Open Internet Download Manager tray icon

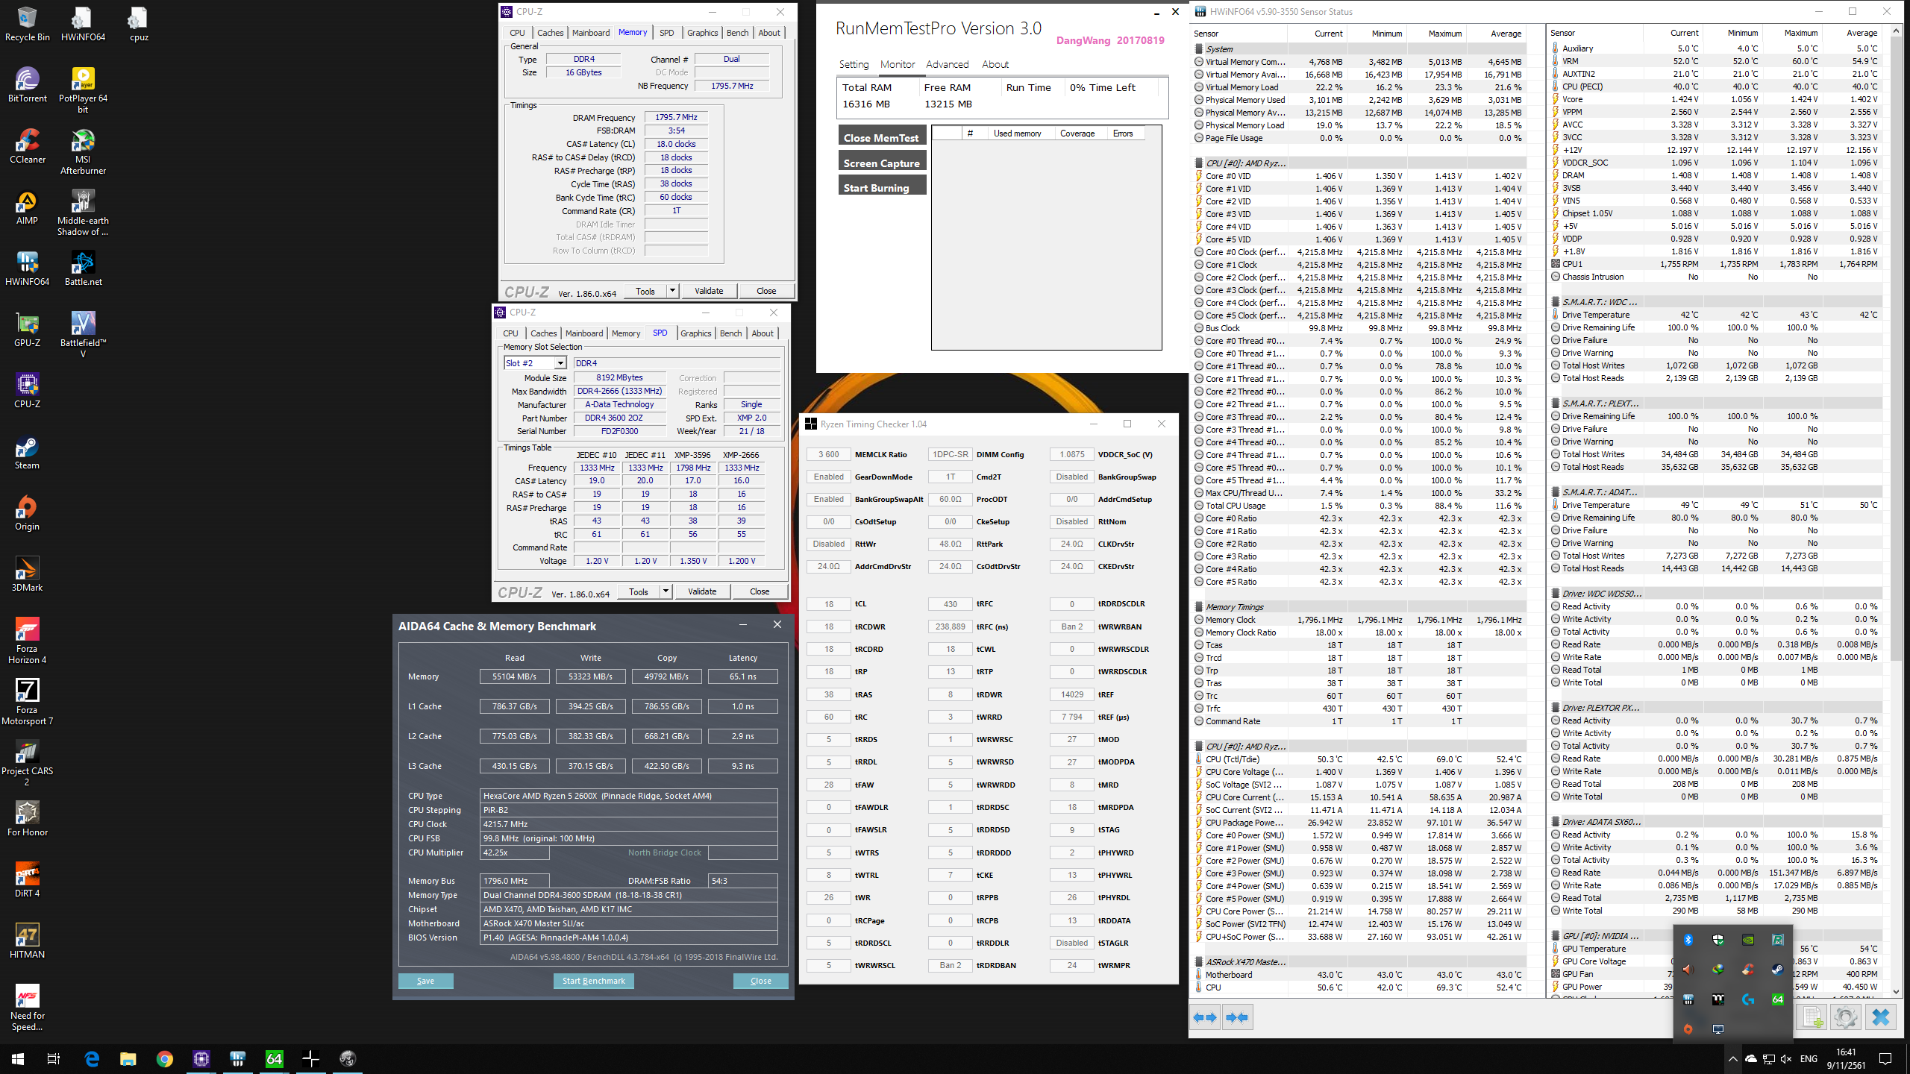1718,970
